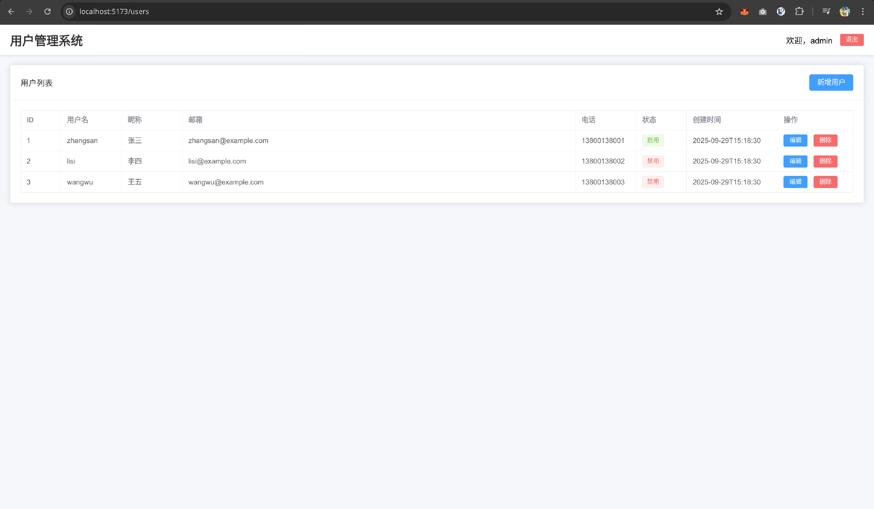Delete the zhangsan user row
This screenshot has height=509, width=874.
(825, 140)
